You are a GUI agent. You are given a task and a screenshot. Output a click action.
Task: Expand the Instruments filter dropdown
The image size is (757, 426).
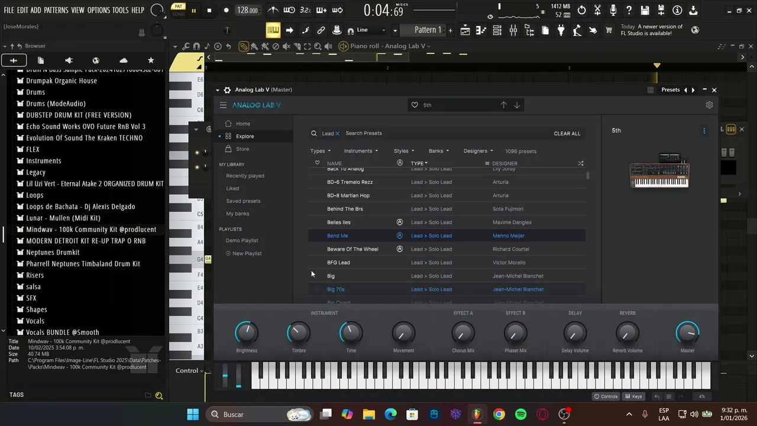coord(361,151)
